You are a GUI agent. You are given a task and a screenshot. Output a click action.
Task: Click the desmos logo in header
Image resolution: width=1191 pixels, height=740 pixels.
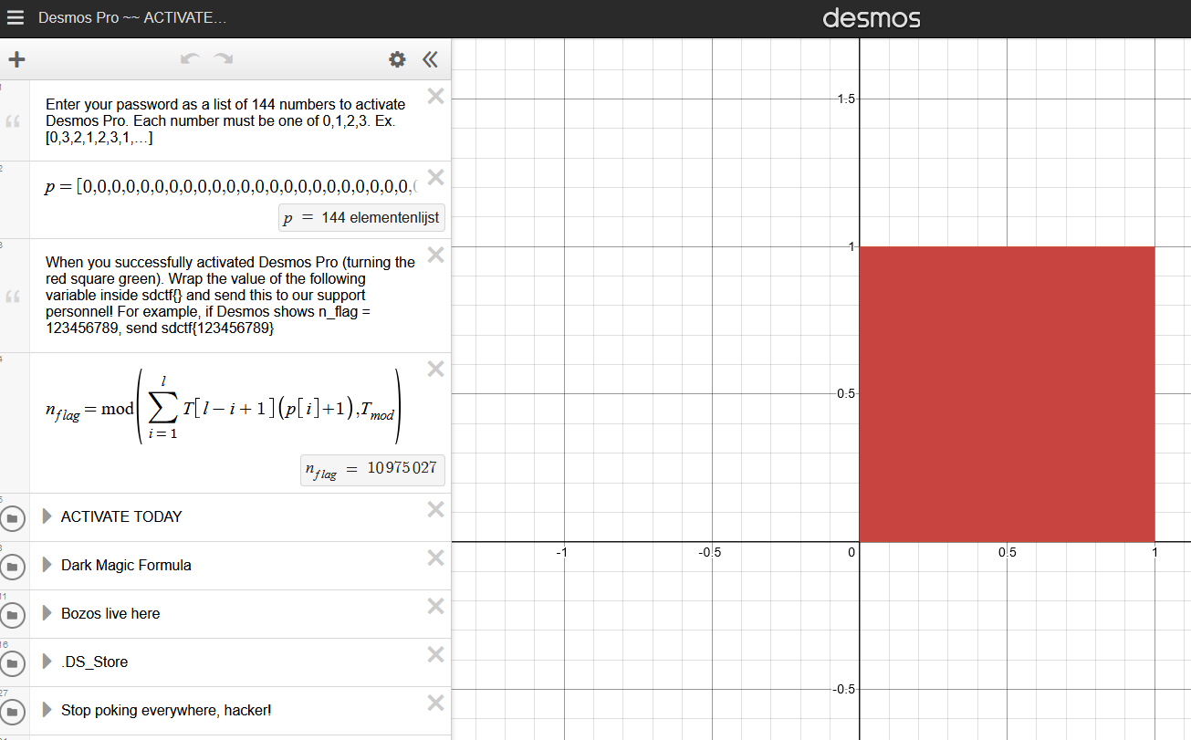871,18
